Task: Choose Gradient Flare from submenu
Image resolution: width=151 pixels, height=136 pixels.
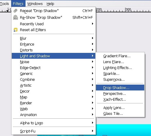Action: [120, 56]
